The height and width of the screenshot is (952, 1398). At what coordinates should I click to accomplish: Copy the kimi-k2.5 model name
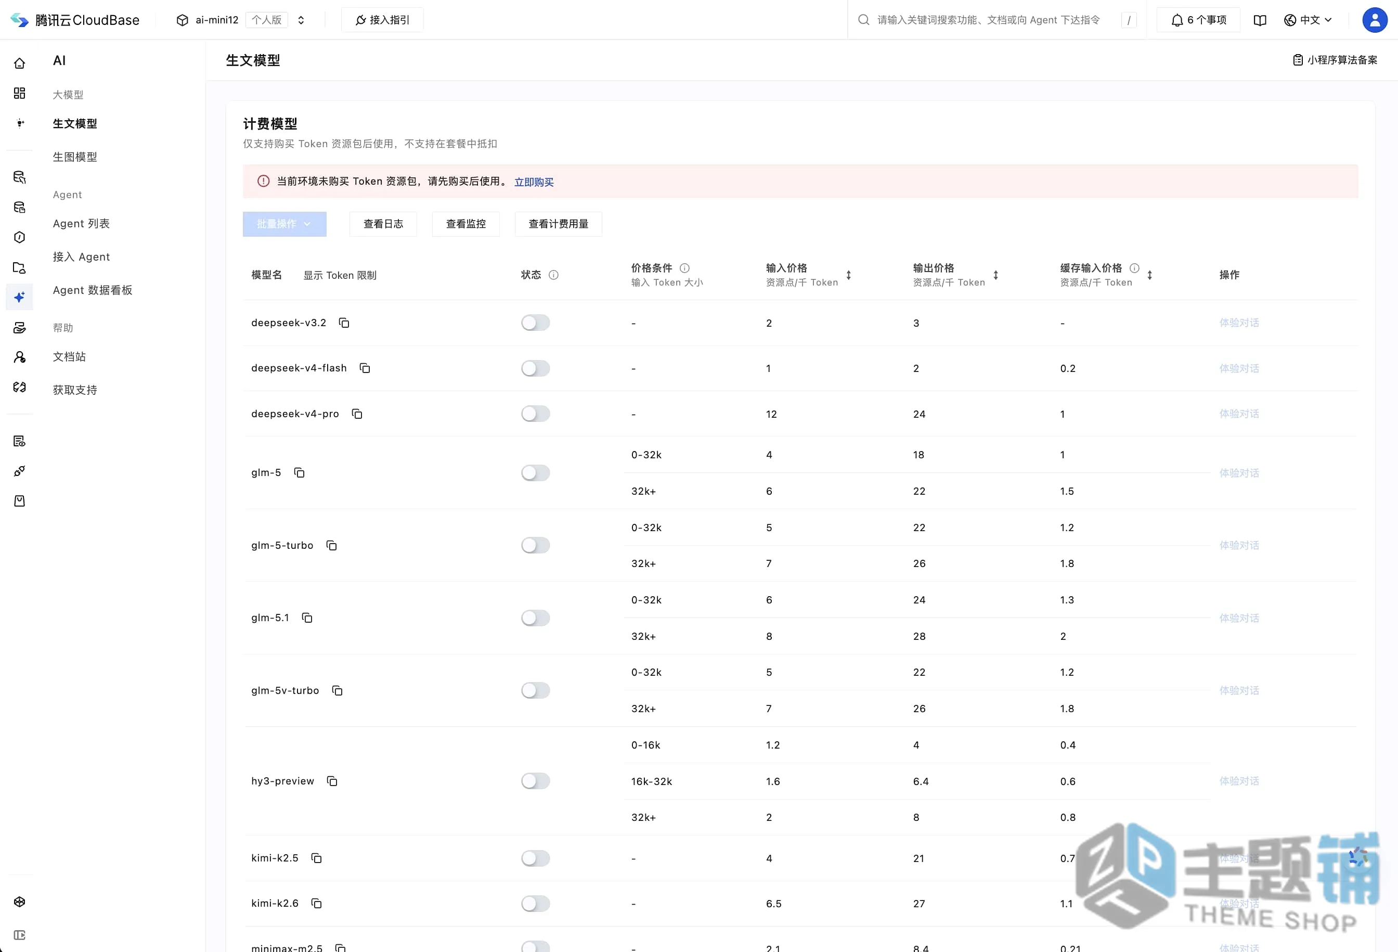point(316,858)
